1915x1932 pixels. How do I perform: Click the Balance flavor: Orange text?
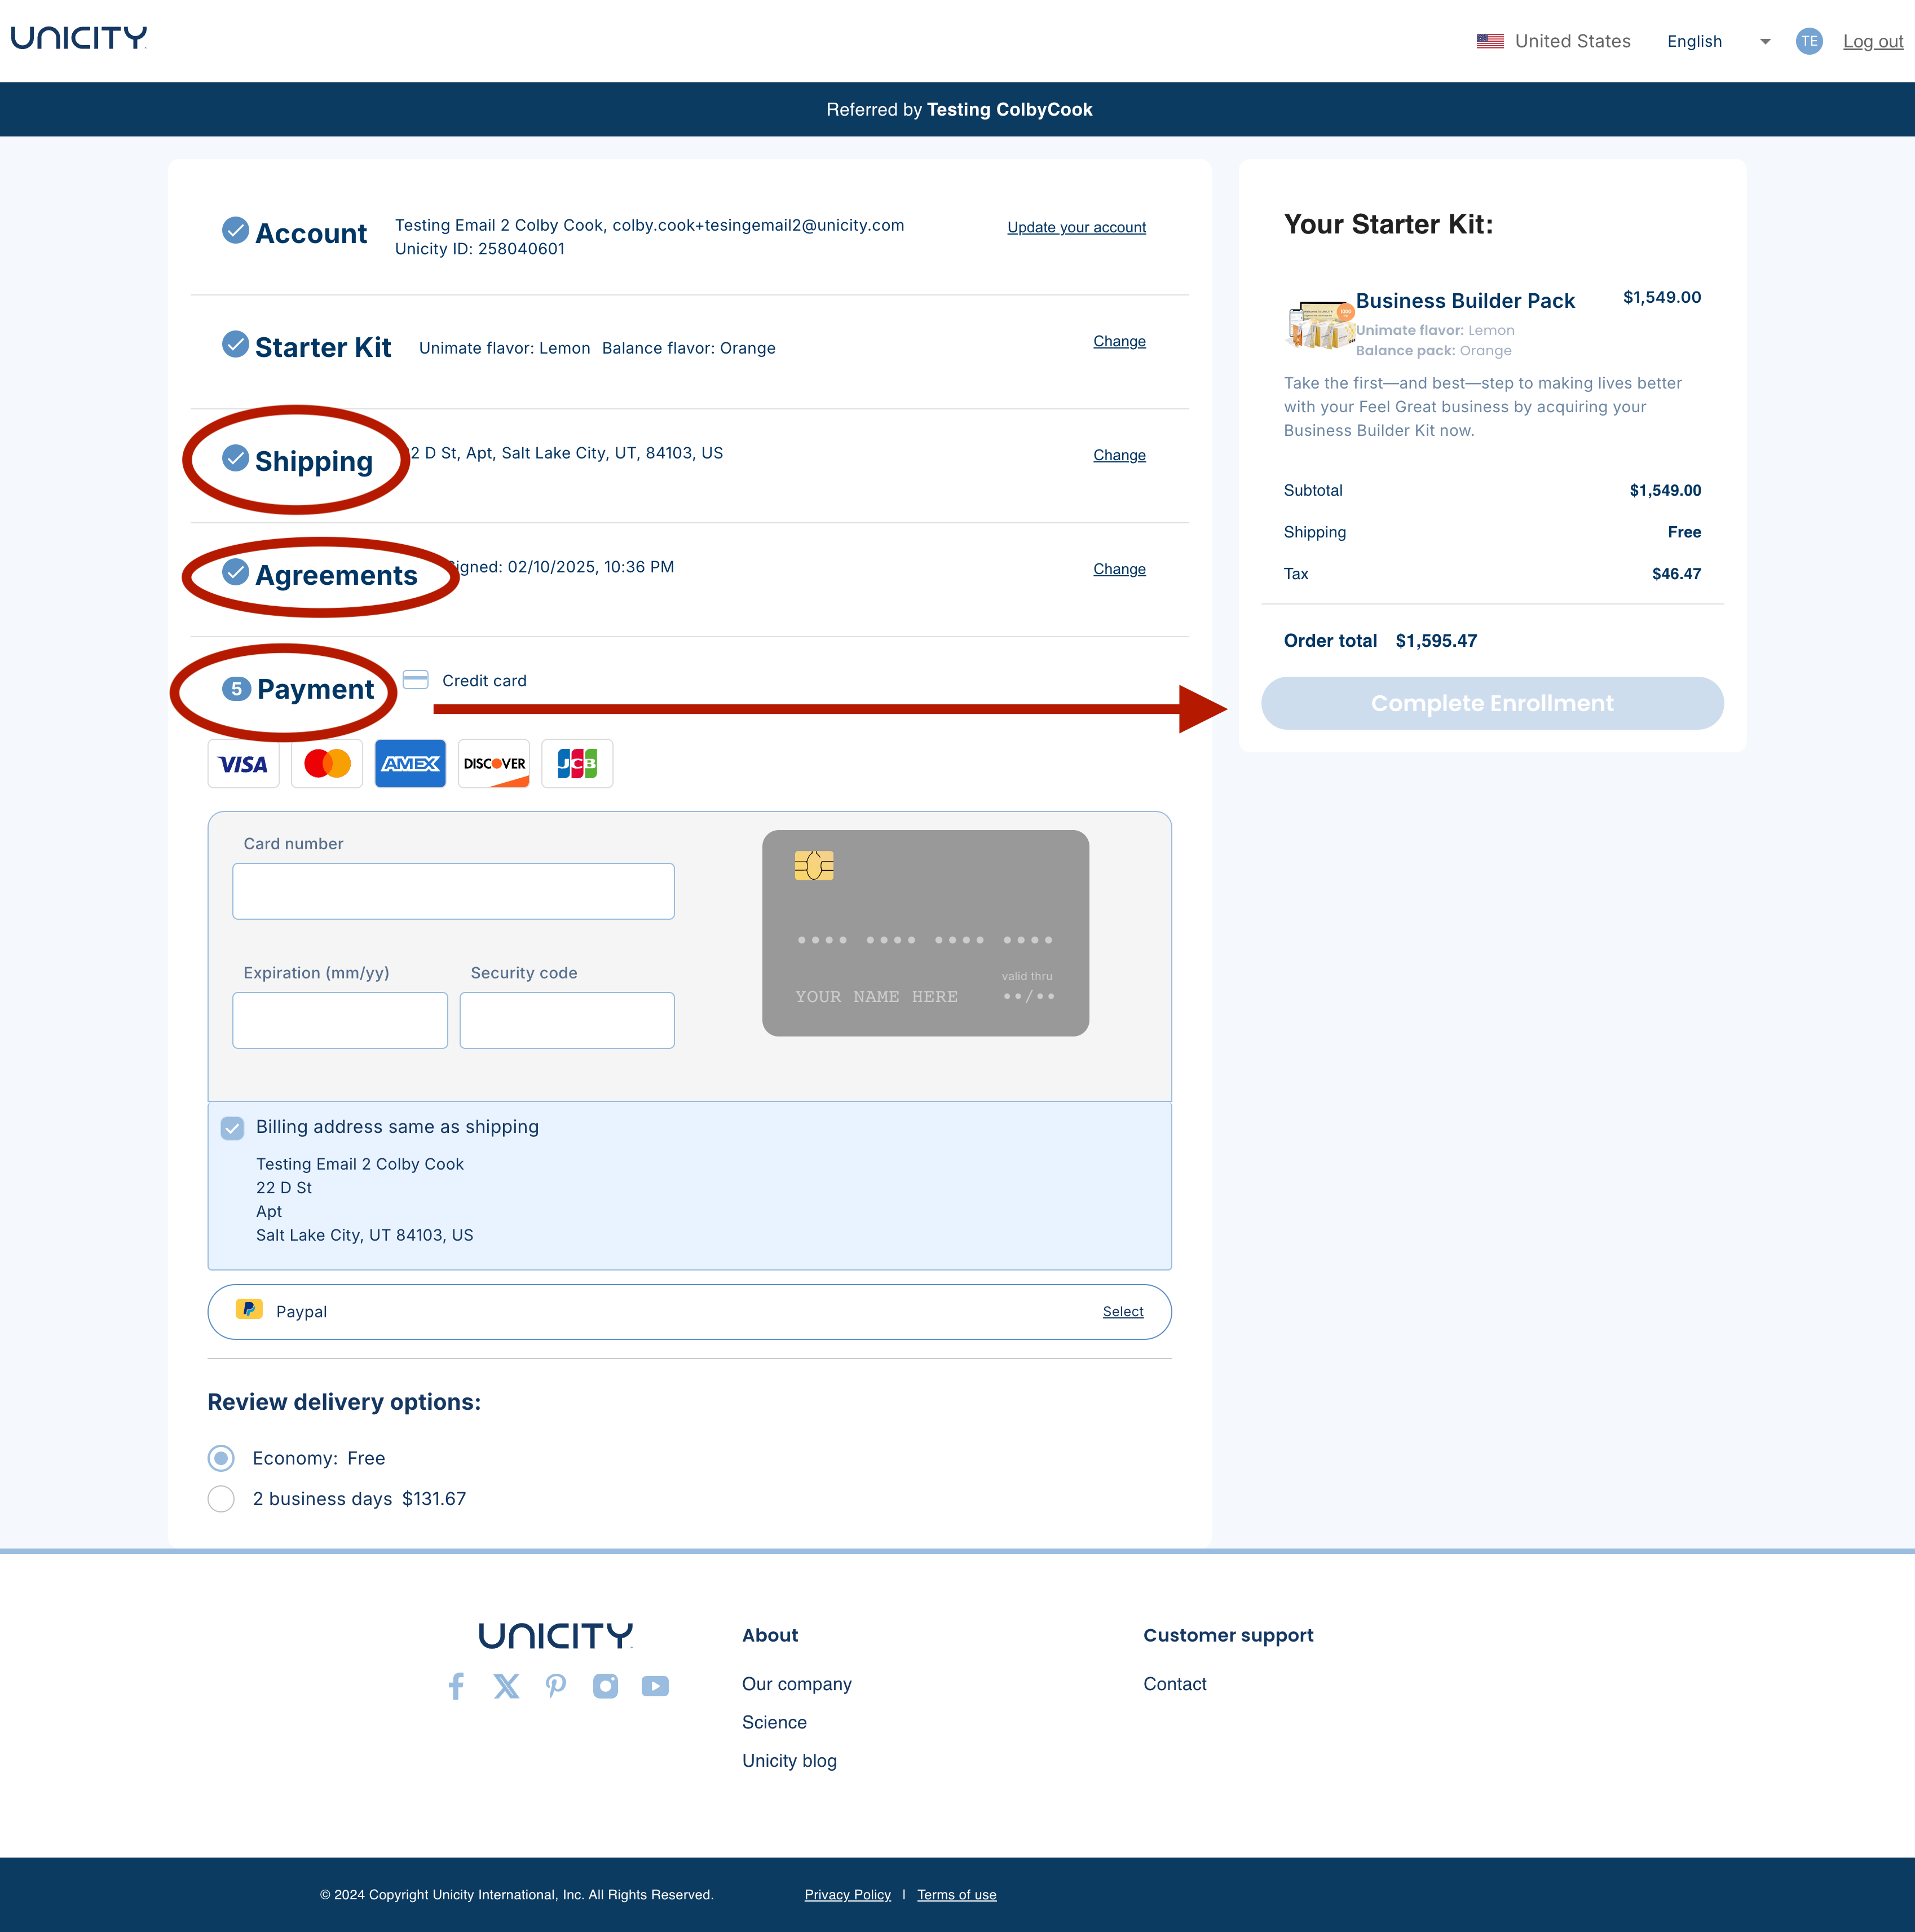point(688,348)
